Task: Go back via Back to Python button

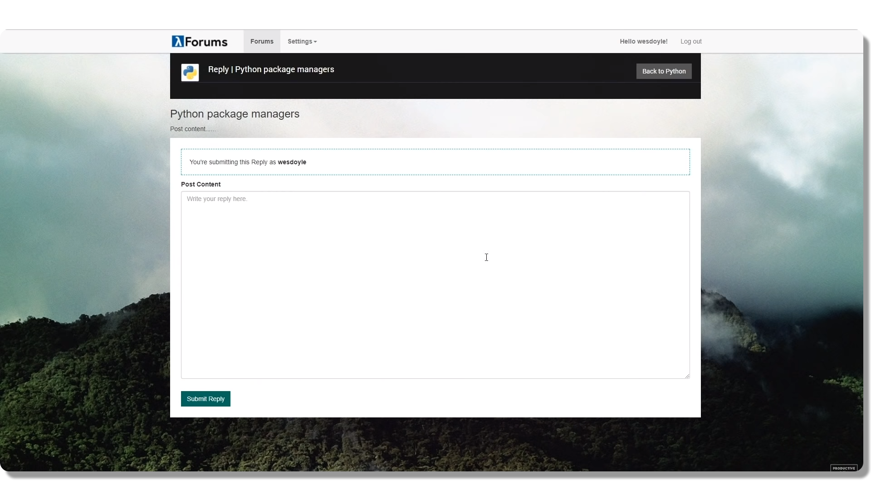Action: tap(664, 71)
